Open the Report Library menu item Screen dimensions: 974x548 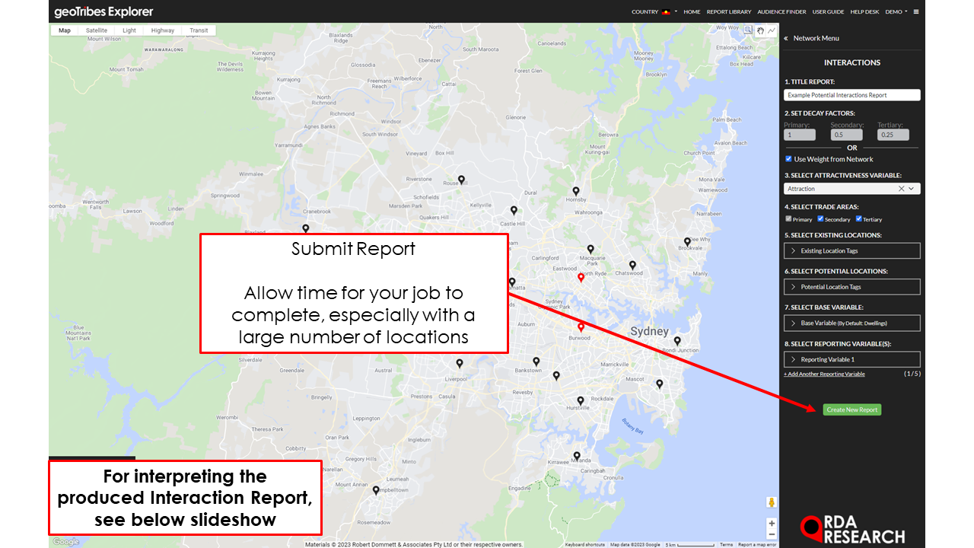[729, 11]
